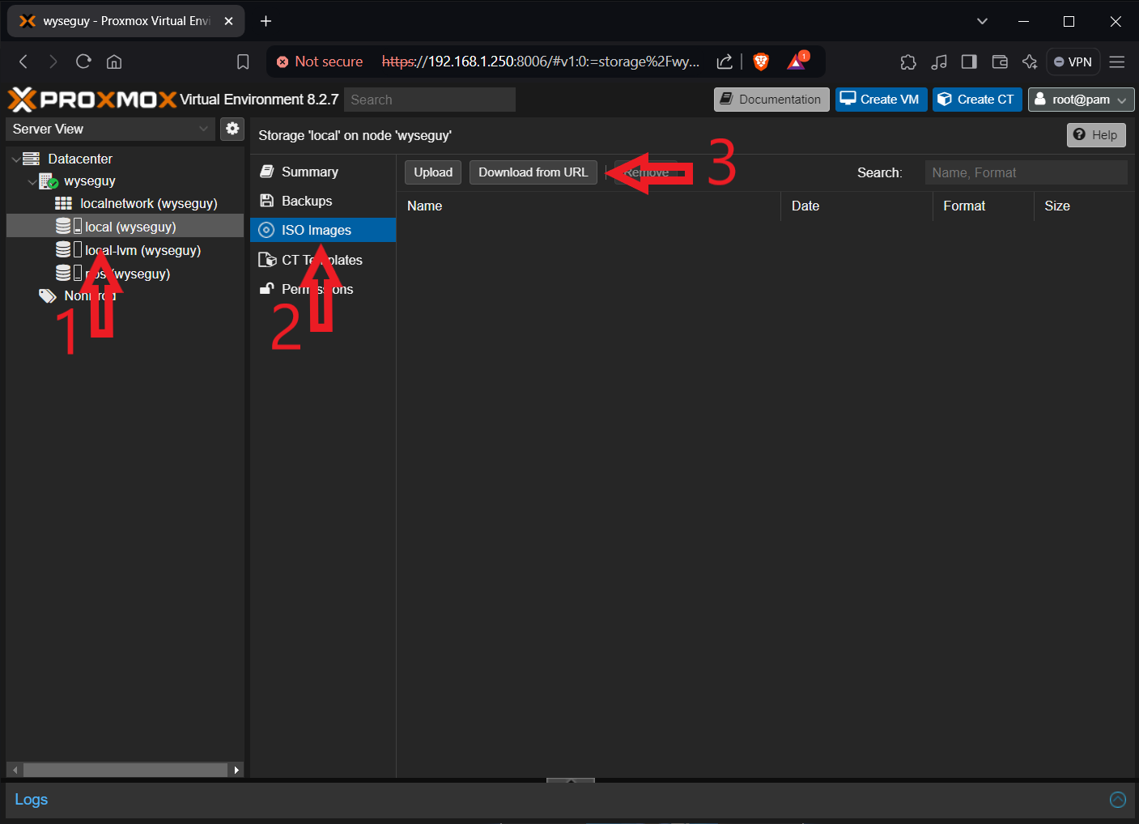Open the tab search dropdown arrow
The image size is (1139, 824).
[x=982, y=21]
